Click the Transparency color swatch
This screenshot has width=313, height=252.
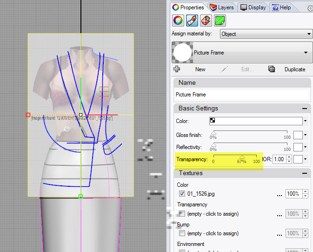tap(298, 159)
